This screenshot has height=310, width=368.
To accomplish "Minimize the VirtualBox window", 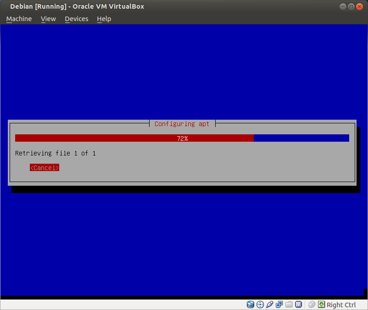I will click(343, 6).
